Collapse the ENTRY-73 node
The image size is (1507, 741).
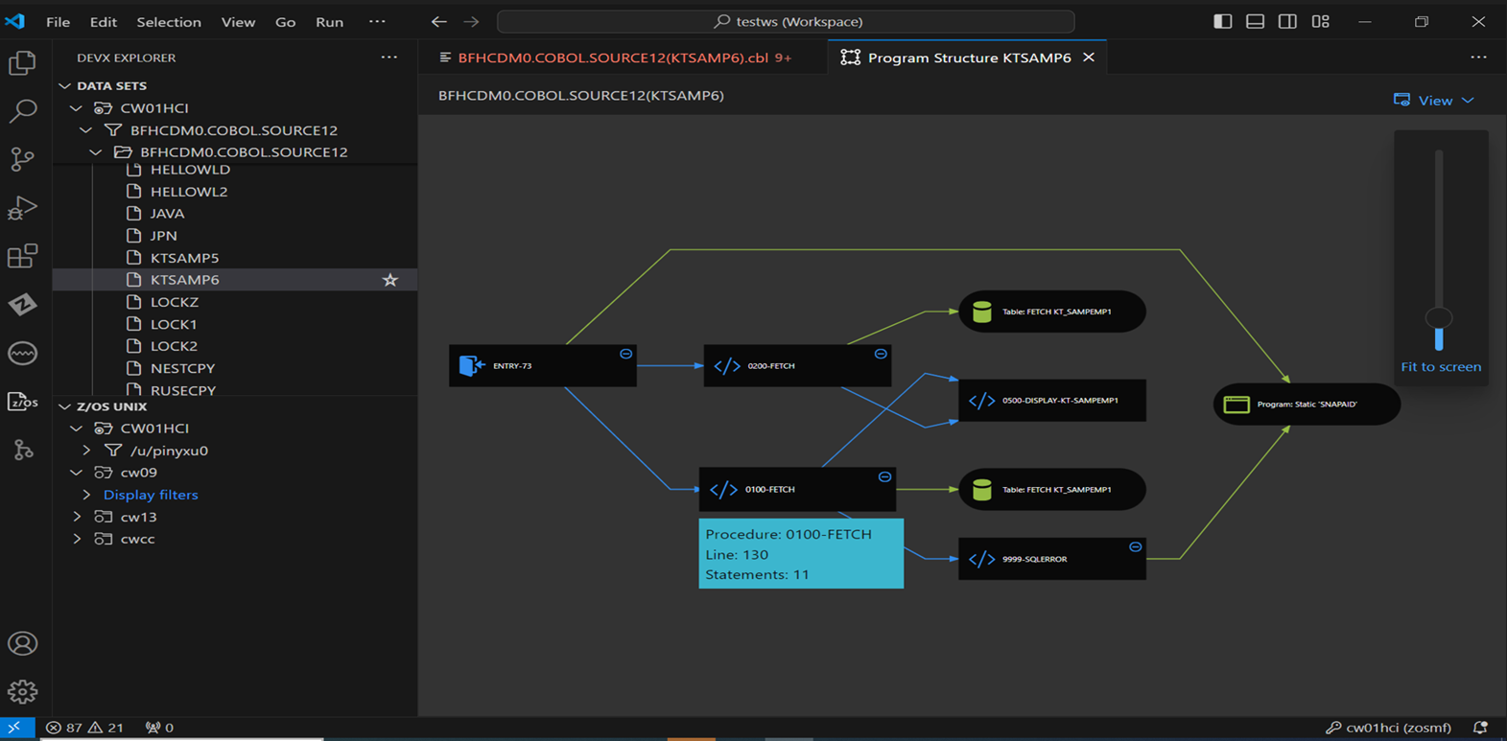point(626,354)
